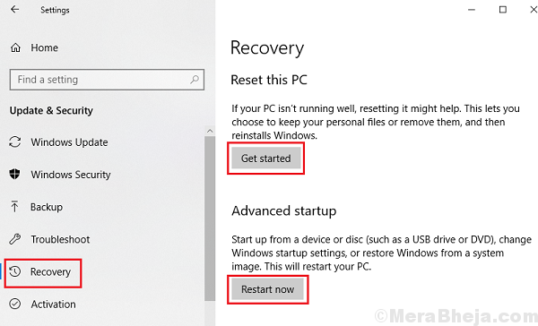Maximize the Settings window
Viewport: 538px width, 326px height.
point(503,9)
